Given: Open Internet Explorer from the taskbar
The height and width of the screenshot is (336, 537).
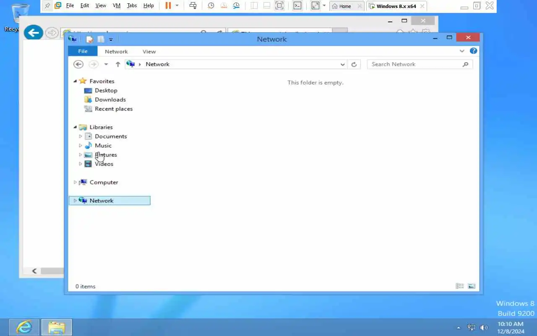Looking at the screenshot, I should pos(24,327).
